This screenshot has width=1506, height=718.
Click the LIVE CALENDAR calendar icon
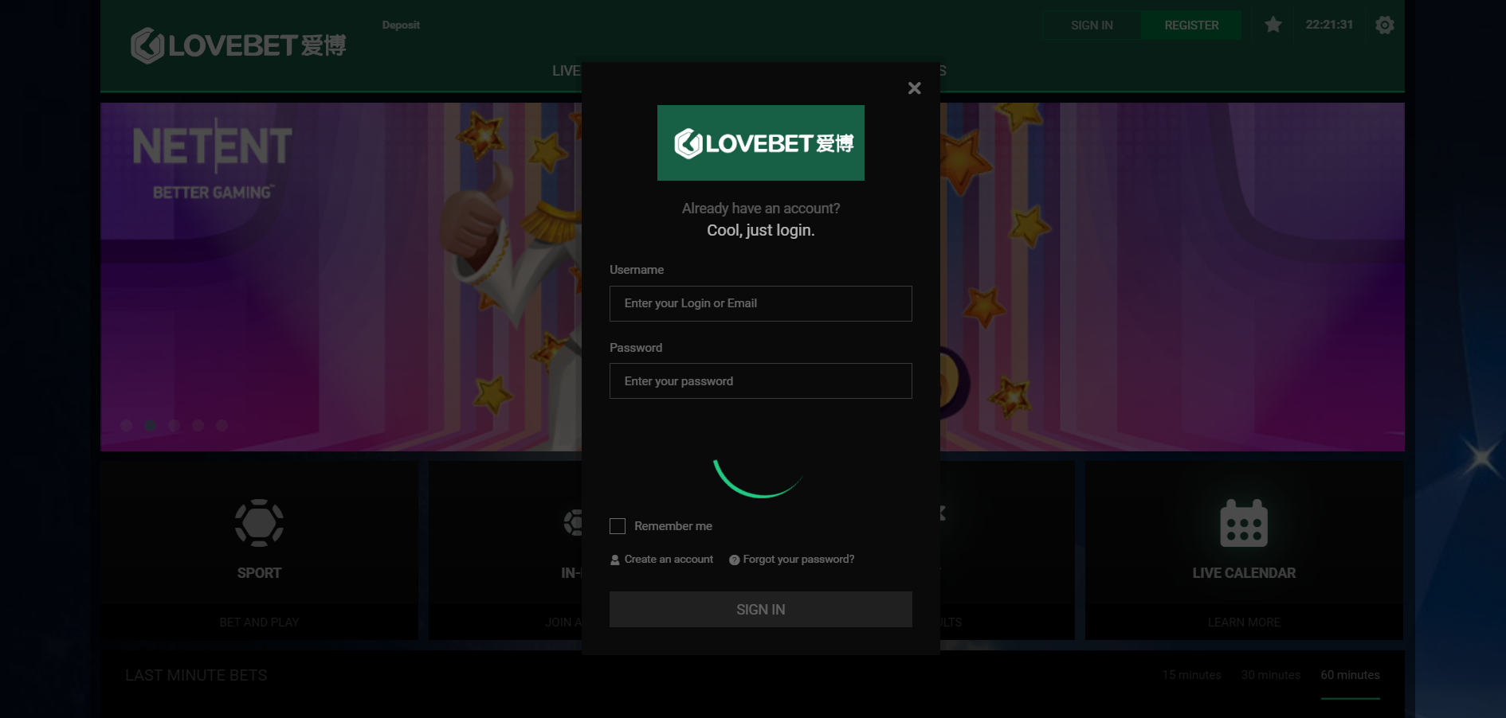point(1244,523)
